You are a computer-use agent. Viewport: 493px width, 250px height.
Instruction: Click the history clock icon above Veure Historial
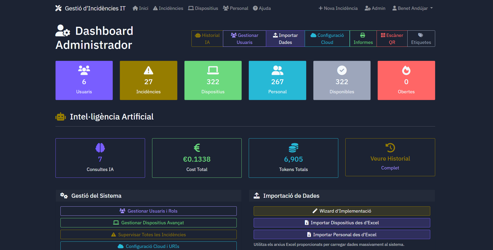[x=390, y=148]
